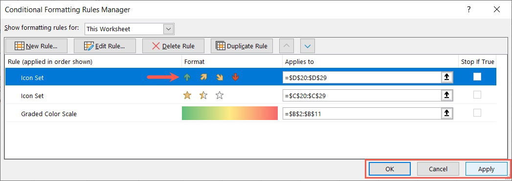Click Cancel to discard changes
512x181 pixels.
pos(438,169)
